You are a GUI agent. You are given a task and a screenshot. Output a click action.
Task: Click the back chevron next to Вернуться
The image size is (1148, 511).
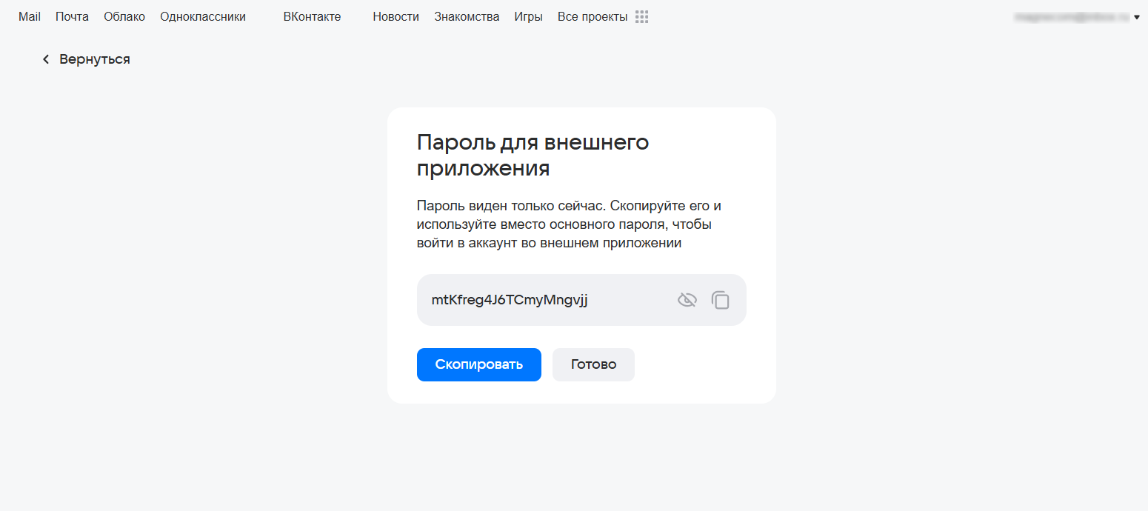46,59
